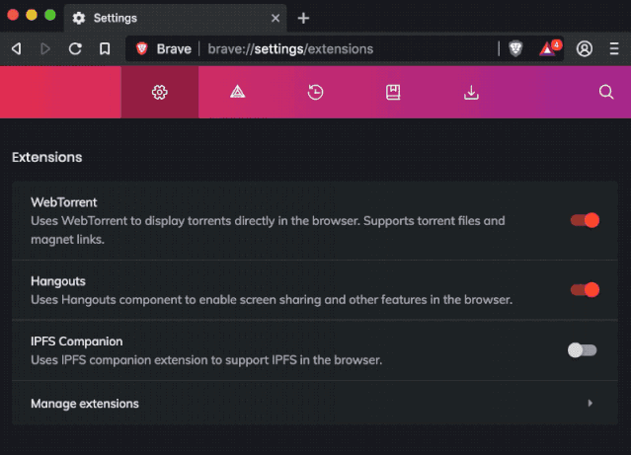Open the Brave hamburger main menu
This screenshot has height=455, width=631.
click(613, 48)
